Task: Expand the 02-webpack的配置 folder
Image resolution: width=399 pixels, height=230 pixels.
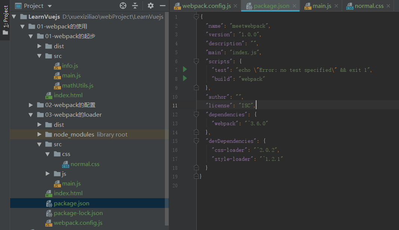Action: point(31,105)
